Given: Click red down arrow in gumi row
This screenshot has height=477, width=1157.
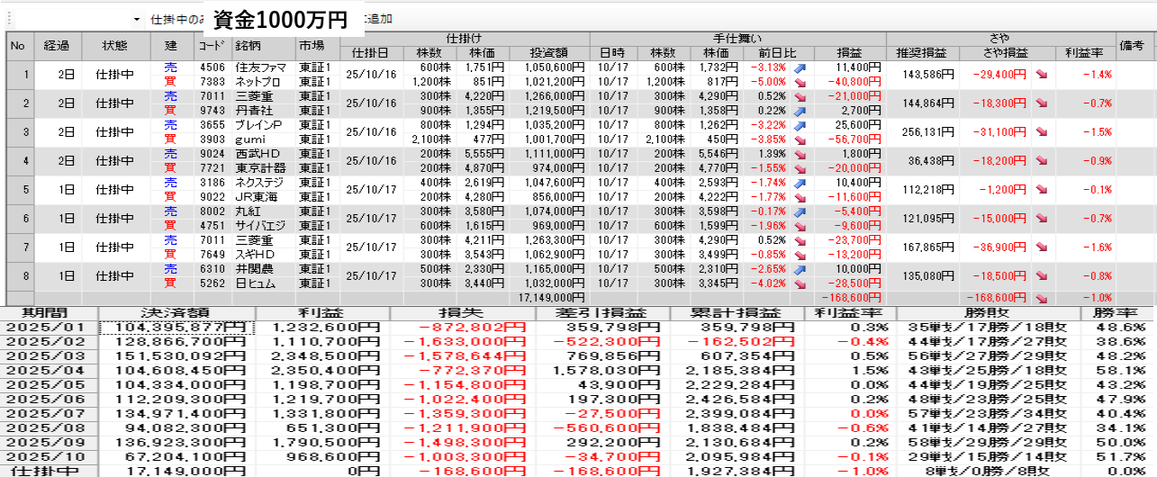Looking at the screenshot, I should point(799,139).
